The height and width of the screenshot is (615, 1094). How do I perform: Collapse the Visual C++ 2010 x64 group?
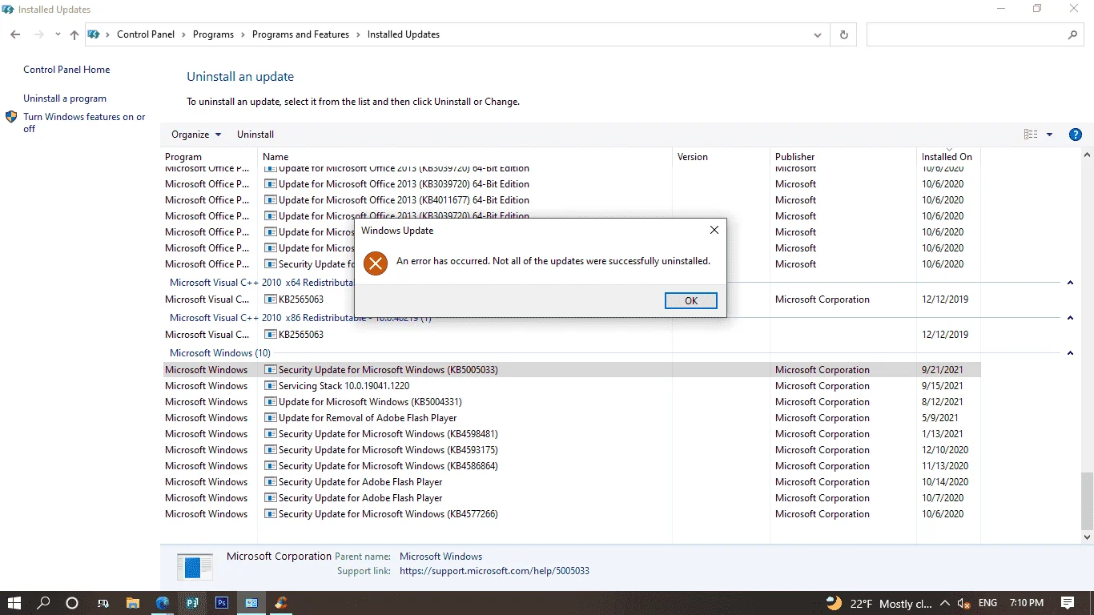pyautogui.click(x=1070, y=283)
